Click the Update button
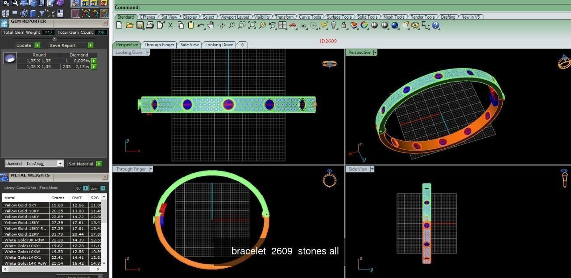Image resolution: width=571 pixels, height=278 pixels. point(28,45)
